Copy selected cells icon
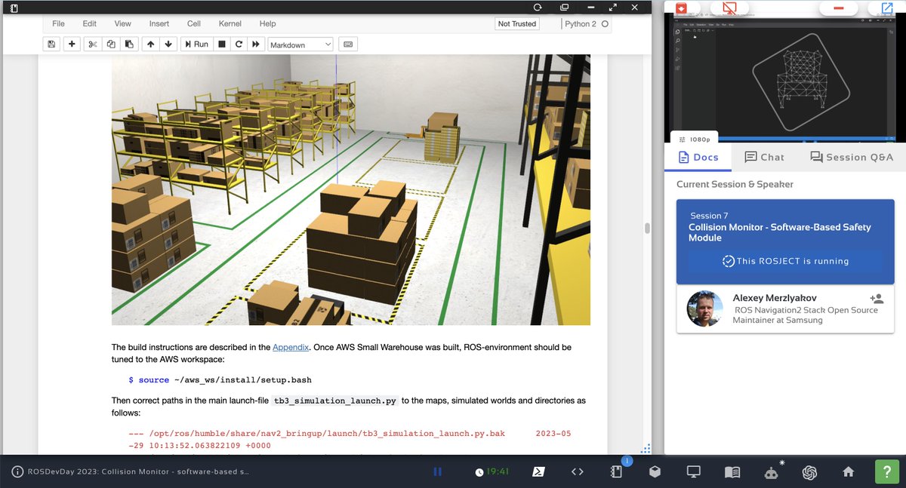This screenshot has height=488, width=906. (x=111, y=45)
